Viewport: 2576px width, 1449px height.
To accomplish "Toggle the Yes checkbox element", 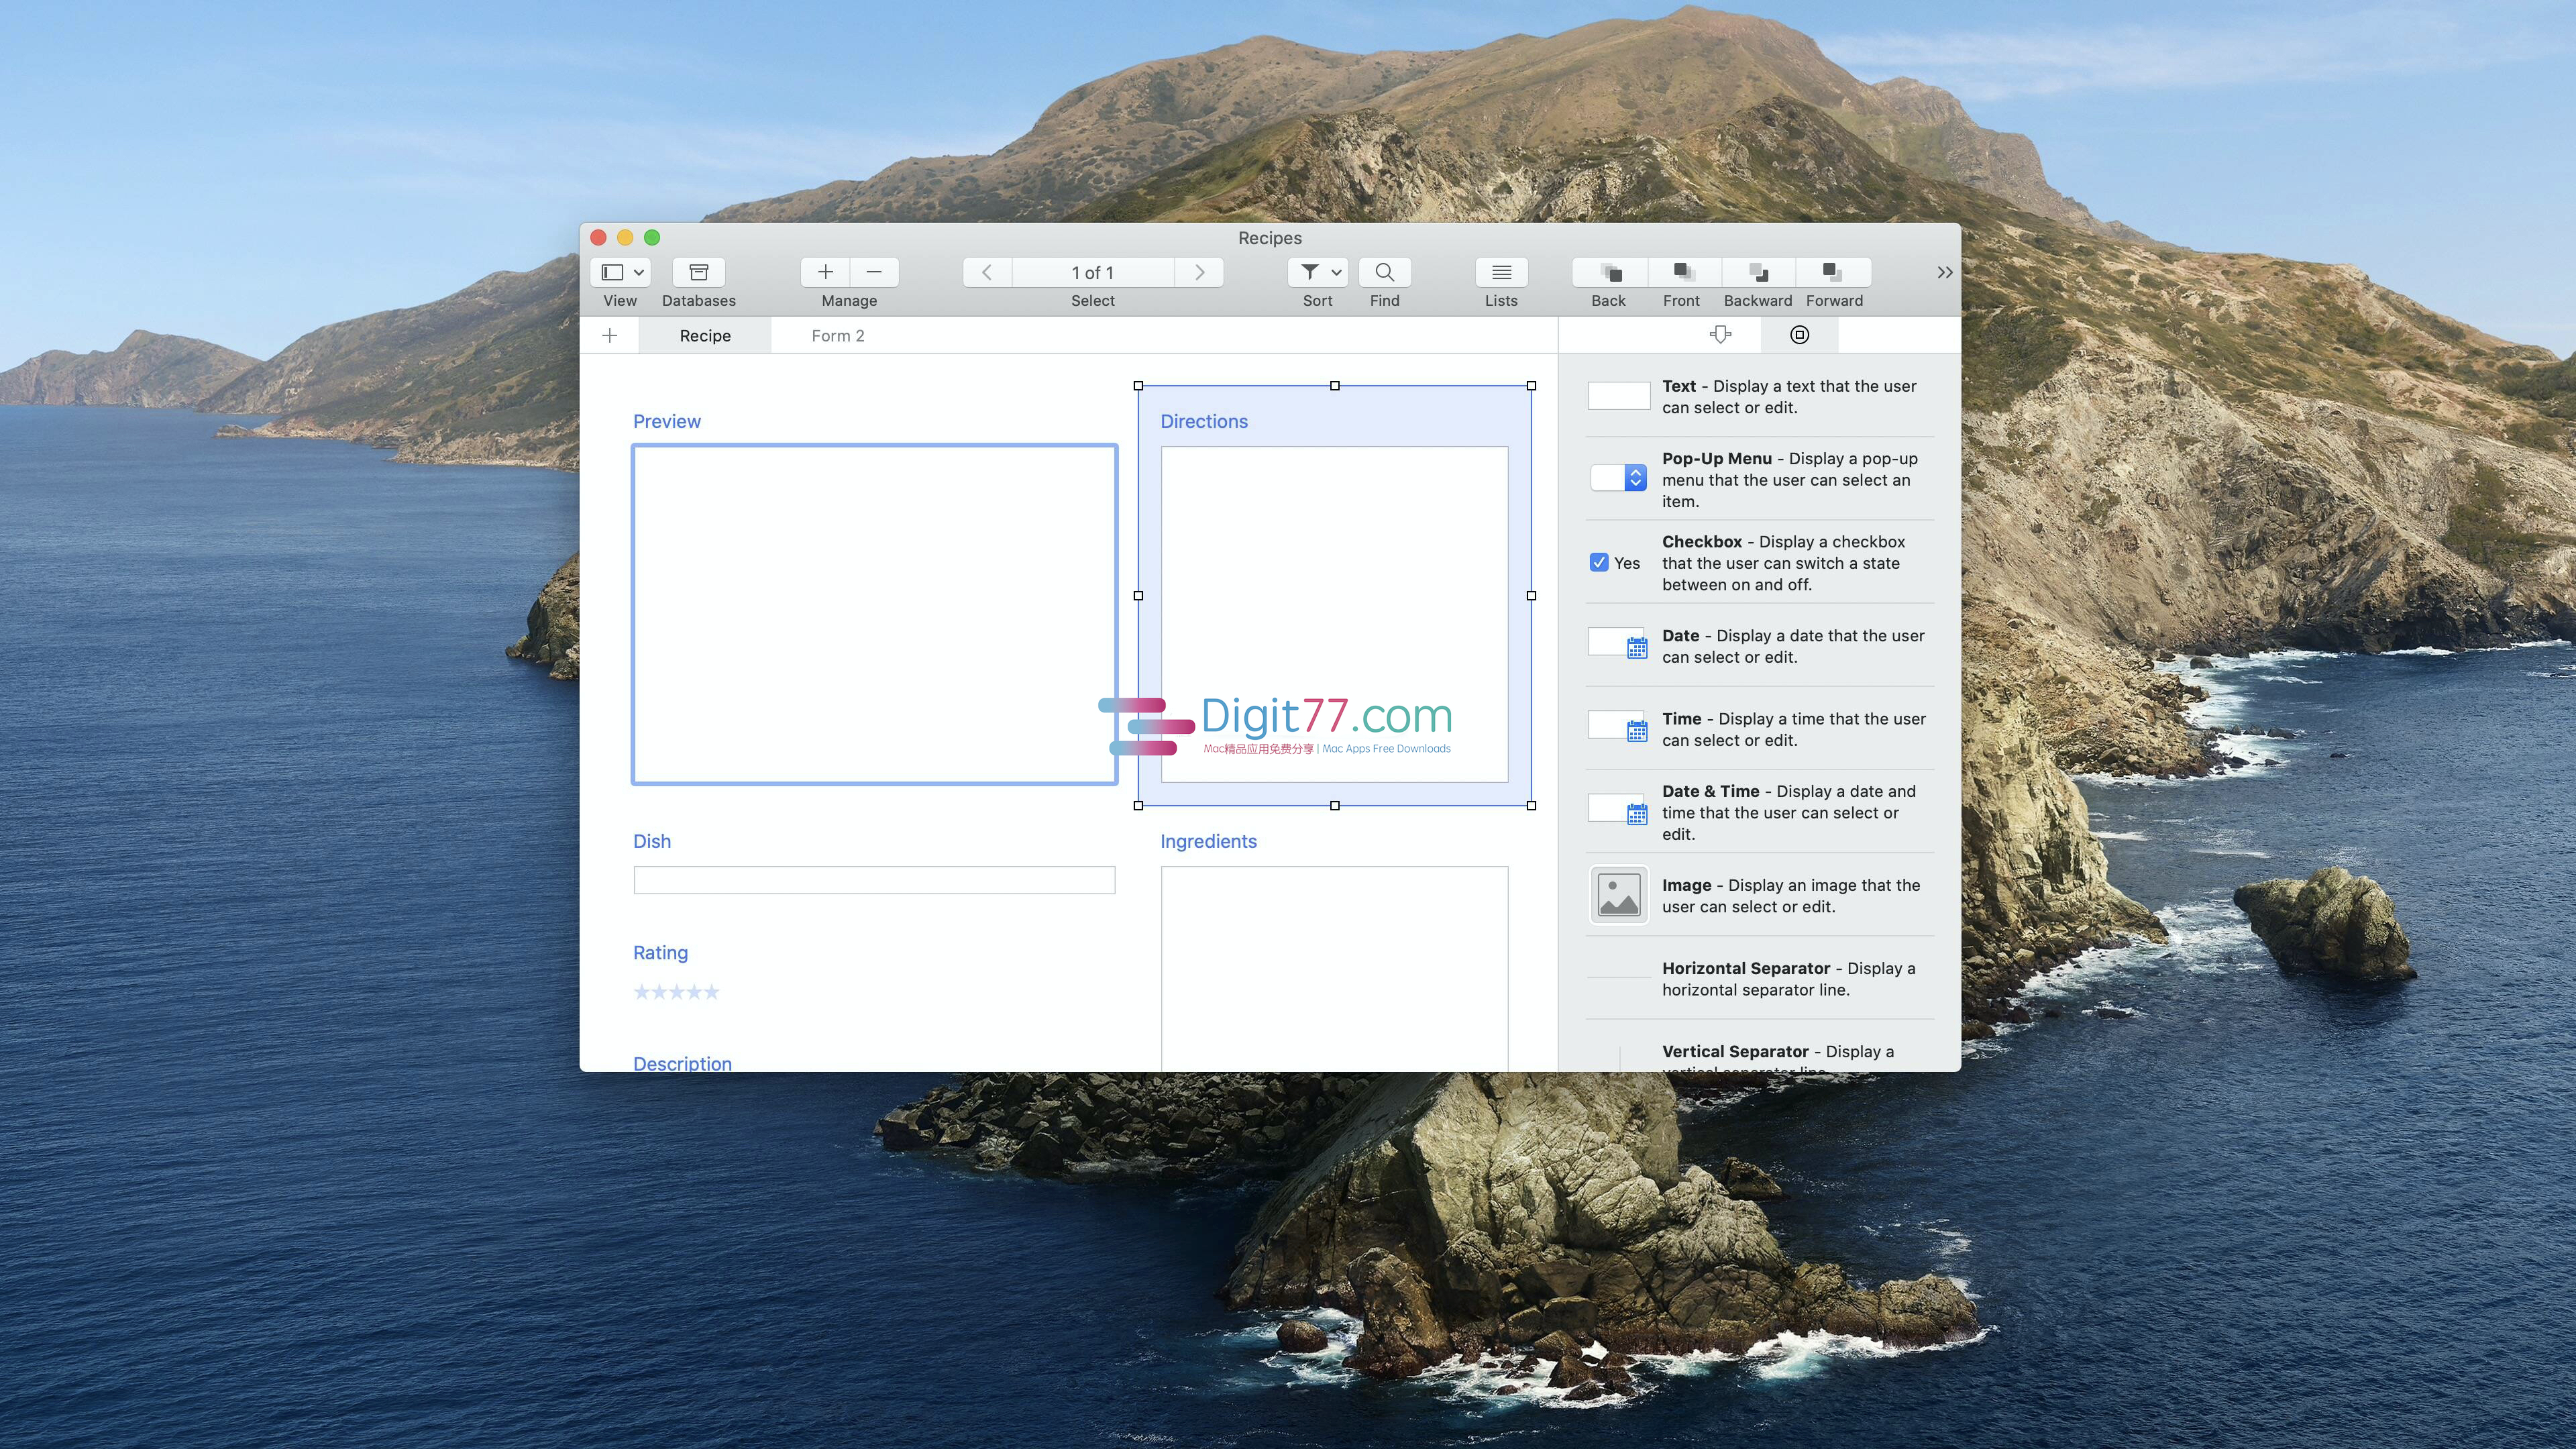I will (1598, 563).
